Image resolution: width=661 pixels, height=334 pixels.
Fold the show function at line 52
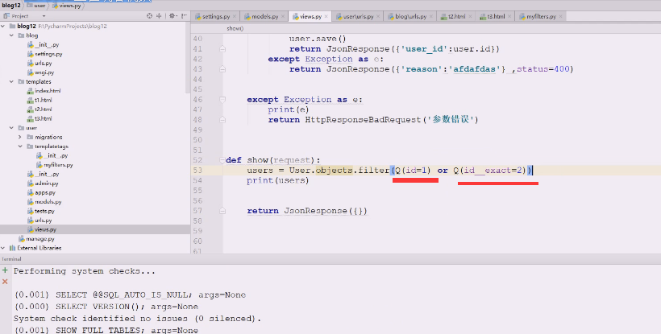point(222,160)
